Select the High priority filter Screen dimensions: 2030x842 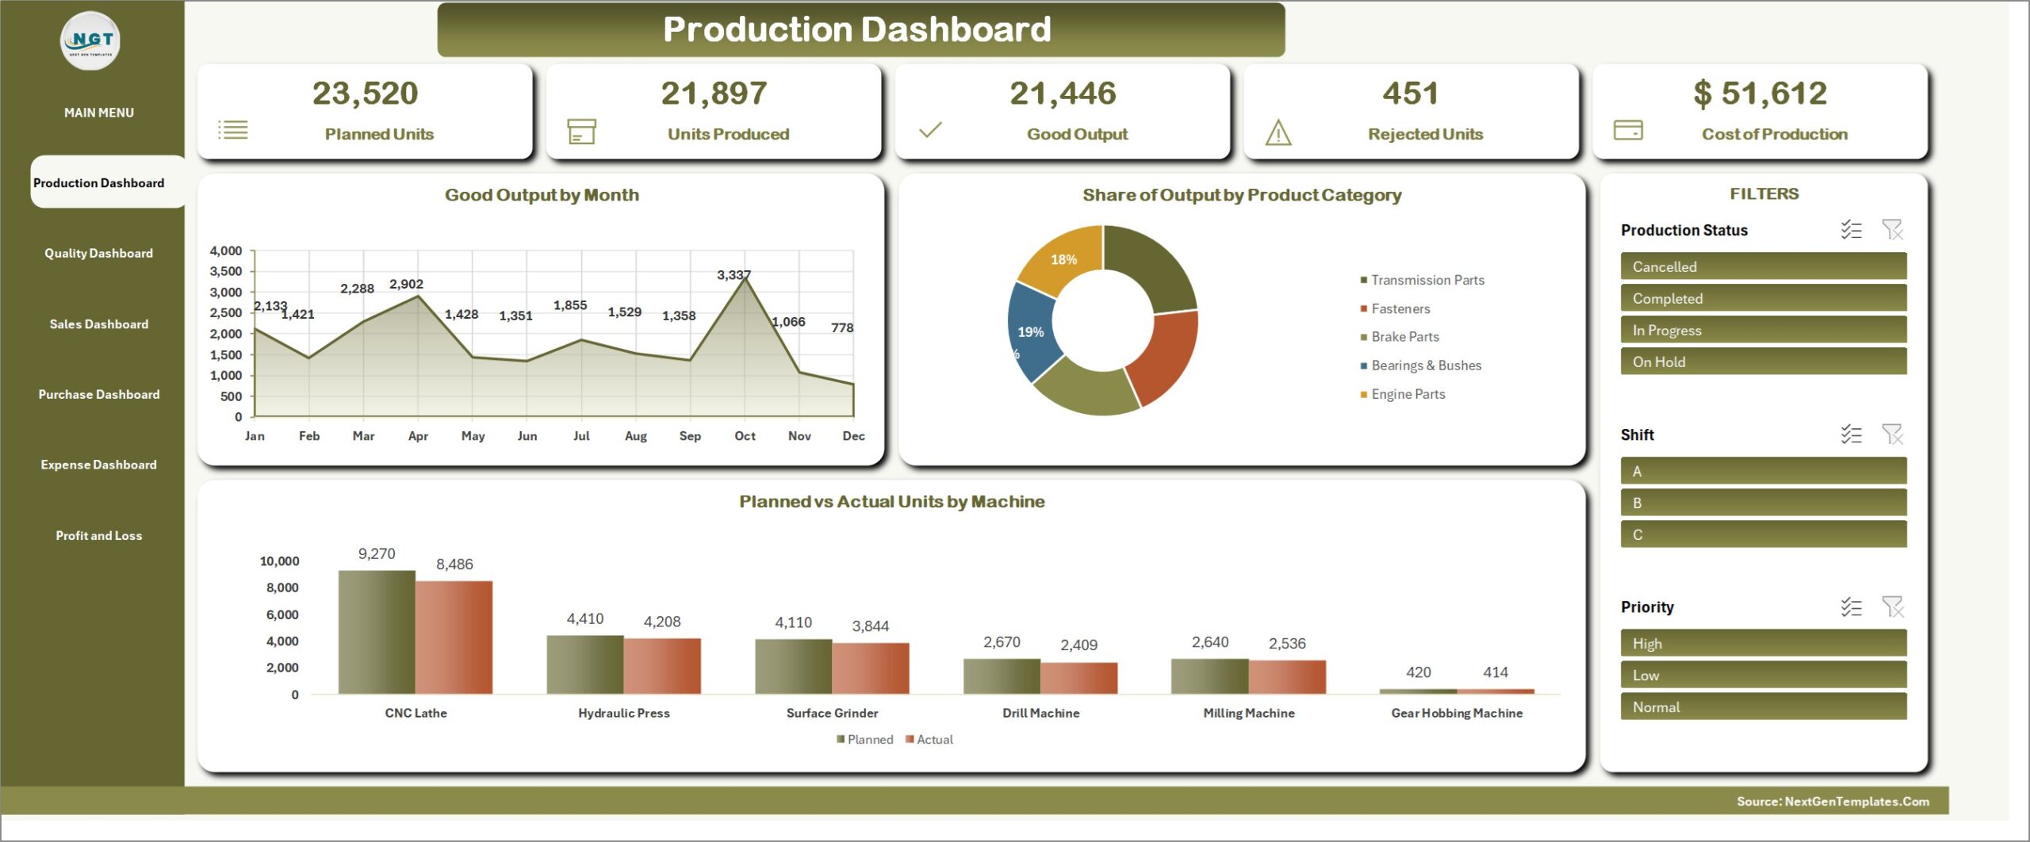pyautogui.click(x=1764, y=643)
